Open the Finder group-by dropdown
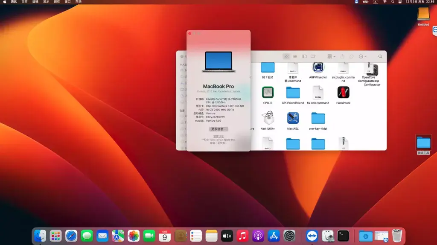 (x=331, y=56)
